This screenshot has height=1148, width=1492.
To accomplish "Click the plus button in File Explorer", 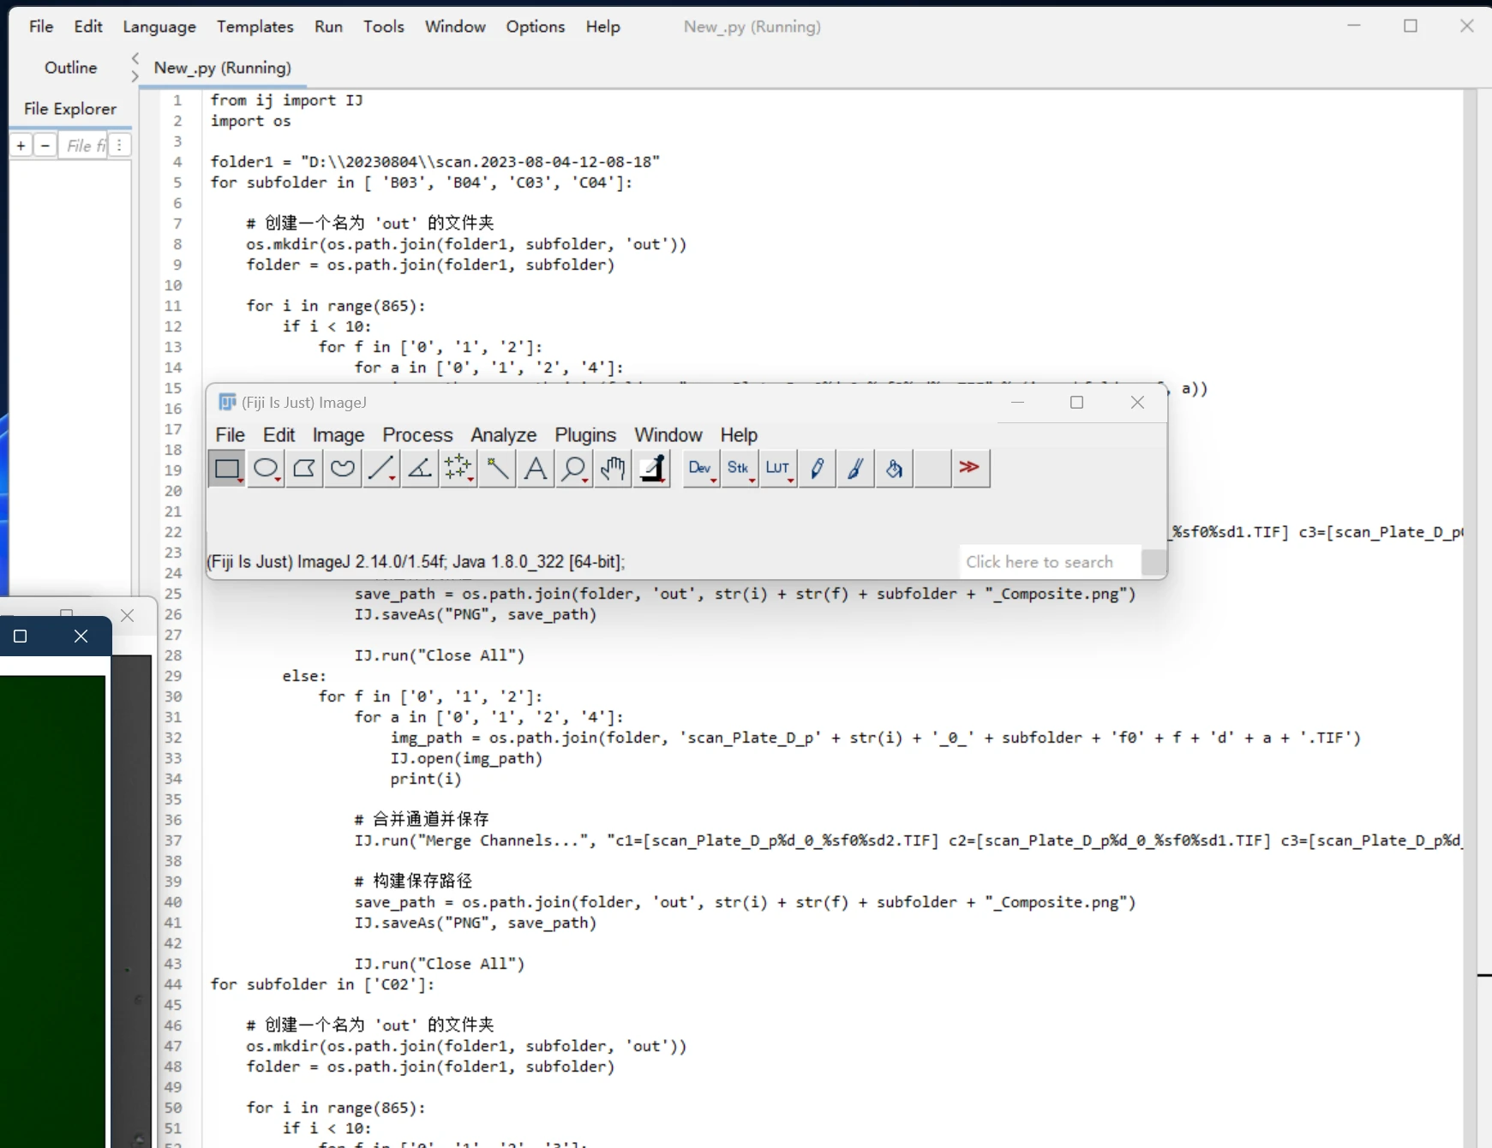I will 20,146.
